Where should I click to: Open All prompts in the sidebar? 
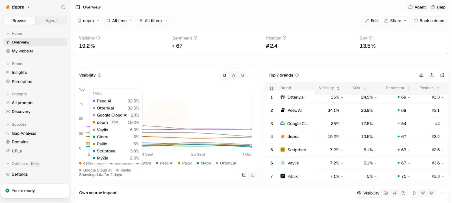coord(35,103)
